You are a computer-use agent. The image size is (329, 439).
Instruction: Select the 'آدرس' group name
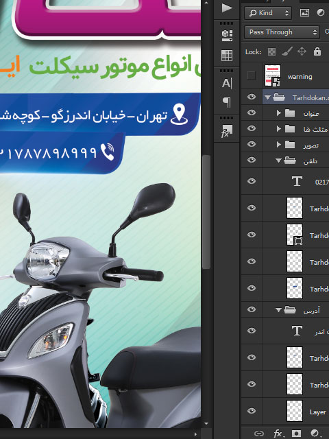(x=311, y=311)
